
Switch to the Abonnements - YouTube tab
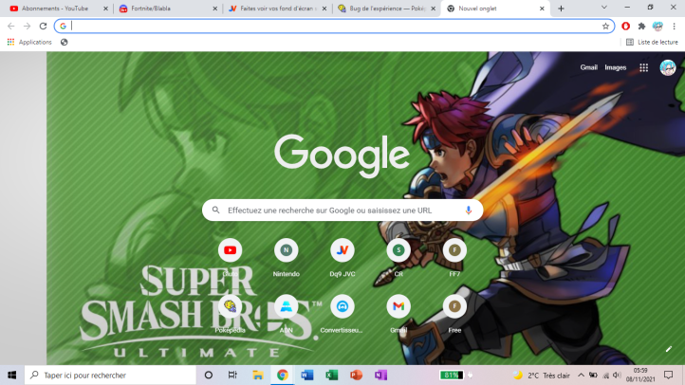[55, 9]
